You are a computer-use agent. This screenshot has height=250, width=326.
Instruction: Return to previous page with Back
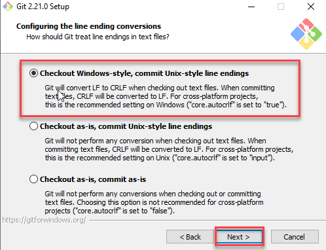click(x=190, y=237)
